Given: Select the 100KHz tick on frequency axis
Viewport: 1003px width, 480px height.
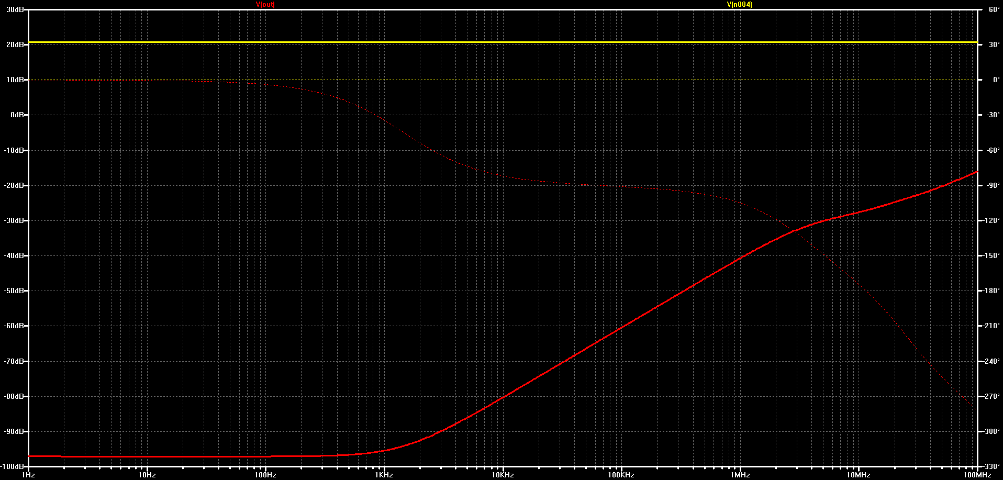Looking at the screenshot, I should (621, 475).
